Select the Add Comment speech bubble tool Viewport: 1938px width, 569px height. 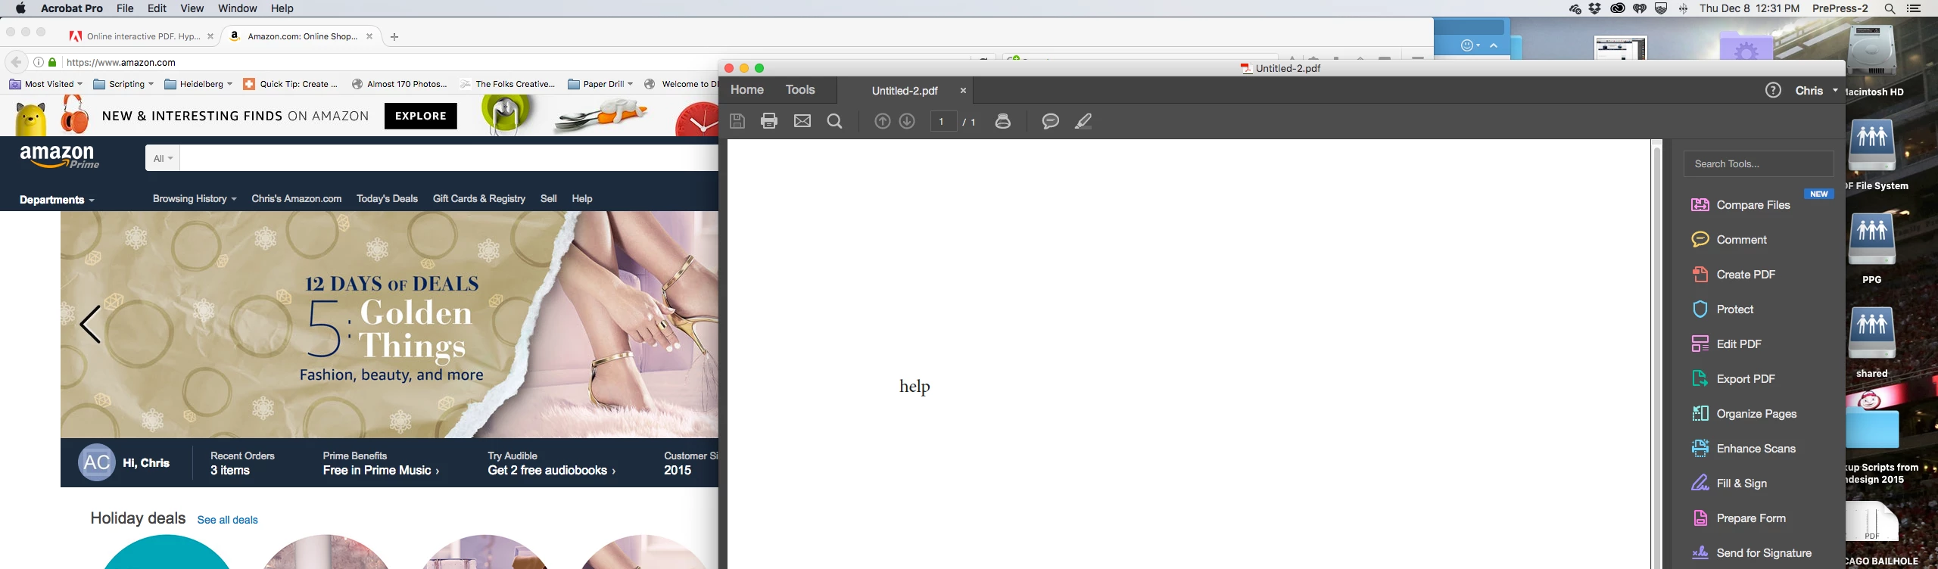pos(1051,121)
